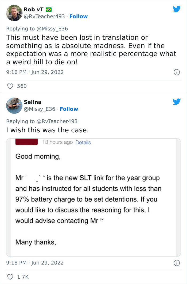This screenshot has width=187, height=284.
Task: Open Selina's profile picture
Action: (x=14, y=105)
